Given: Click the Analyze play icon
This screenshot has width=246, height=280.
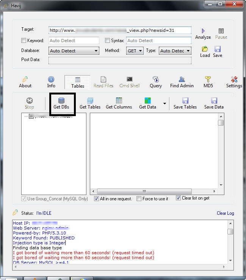Looking at the screenshot, I should tap(203, 31).
